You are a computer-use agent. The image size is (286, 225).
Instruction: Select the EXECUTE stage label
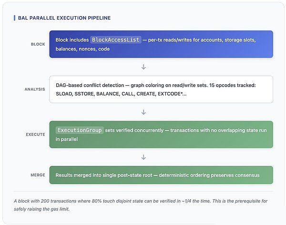35,134
